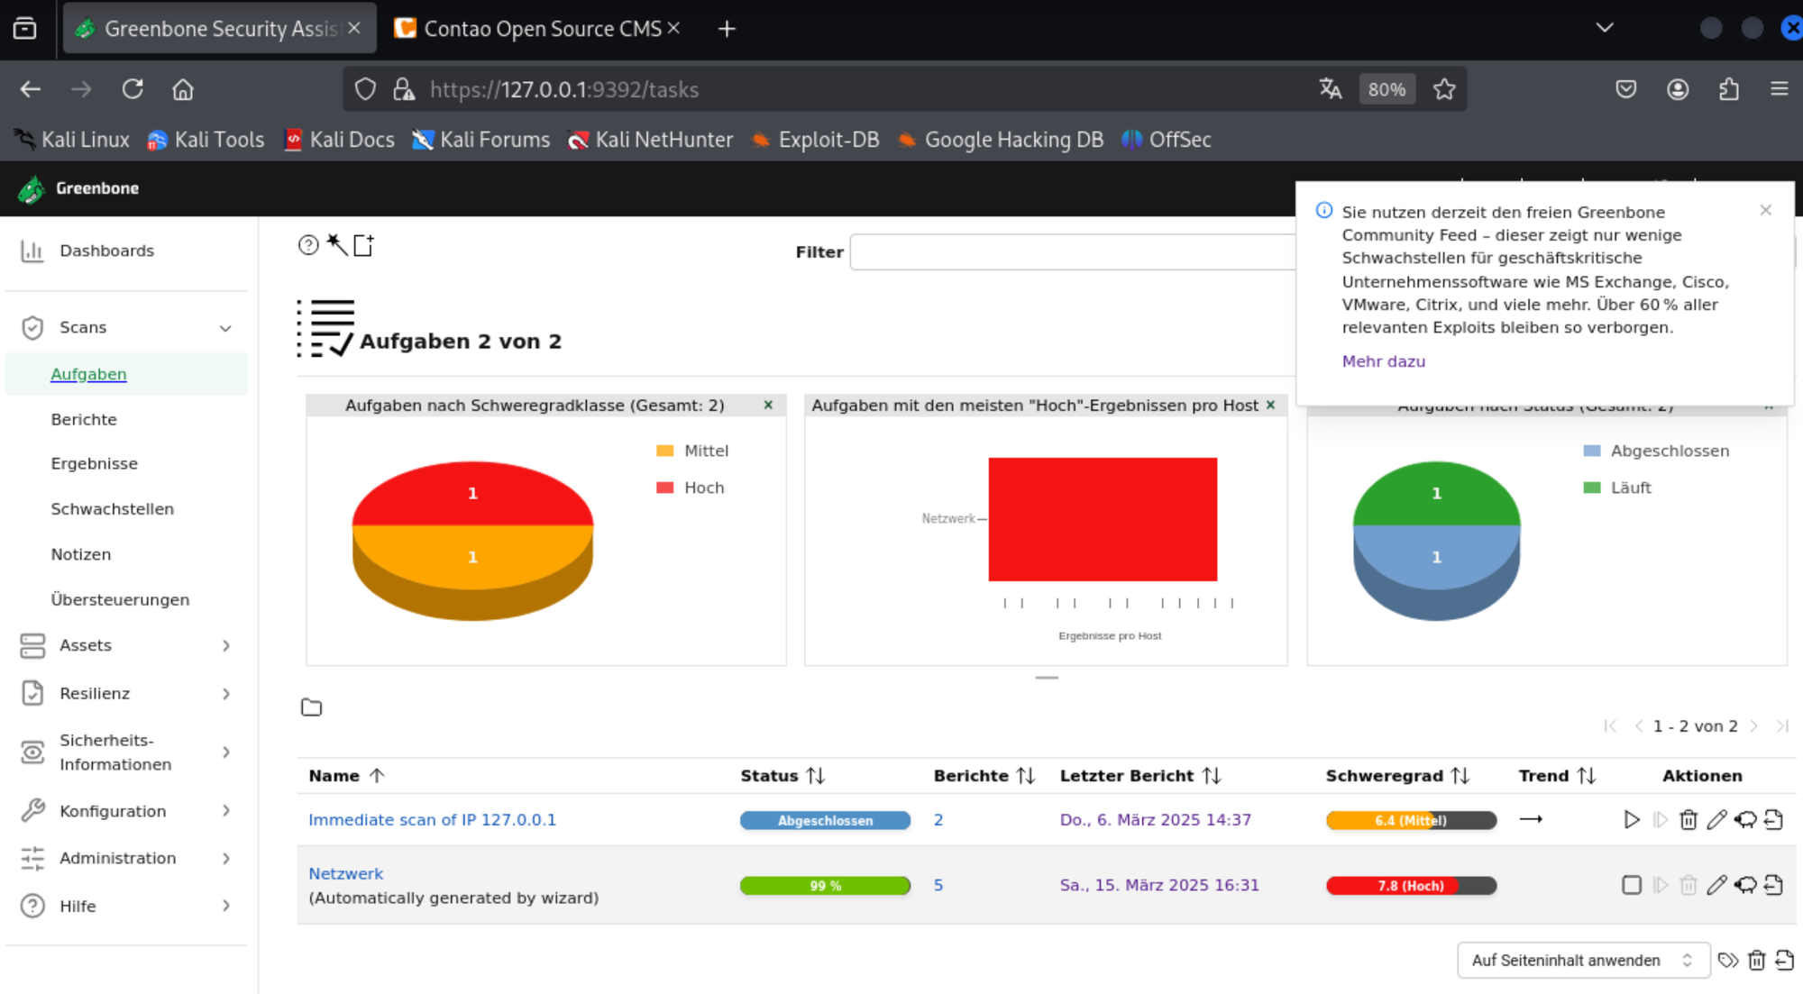
Task: Open the 'Auf Seiteninhalt anwenden' dropdown
Action: pos(1582,961)
